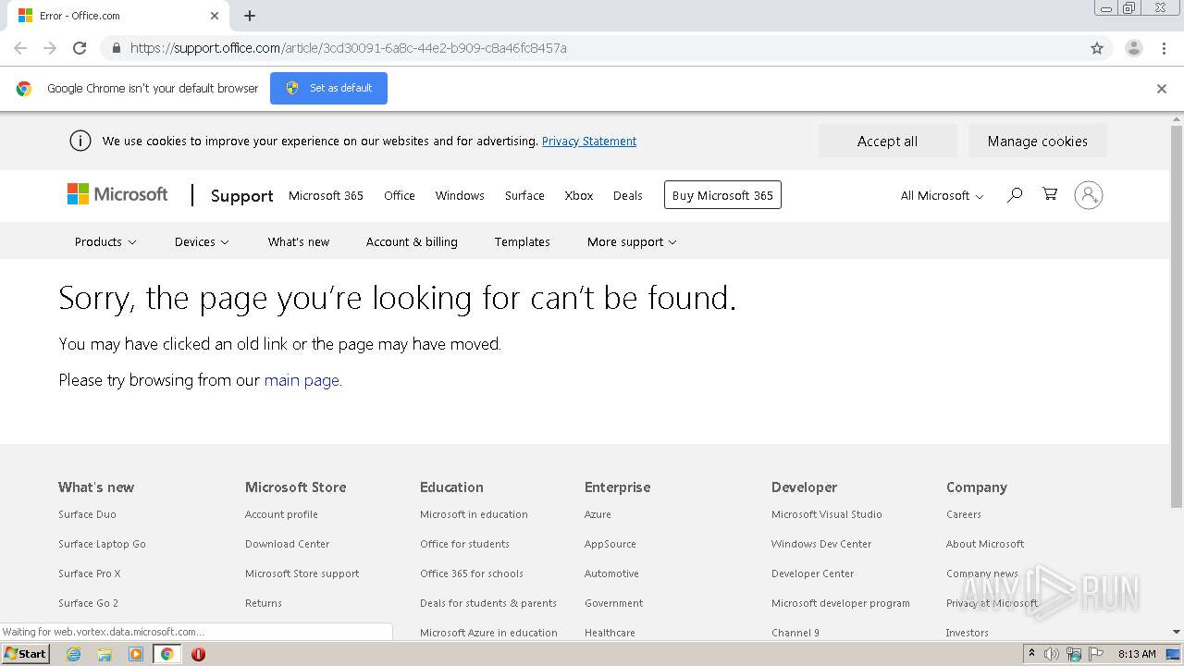Viewport: 1184px width, 666px height.
Task: Open Microsoft in education link
Action: pos(474,514)
